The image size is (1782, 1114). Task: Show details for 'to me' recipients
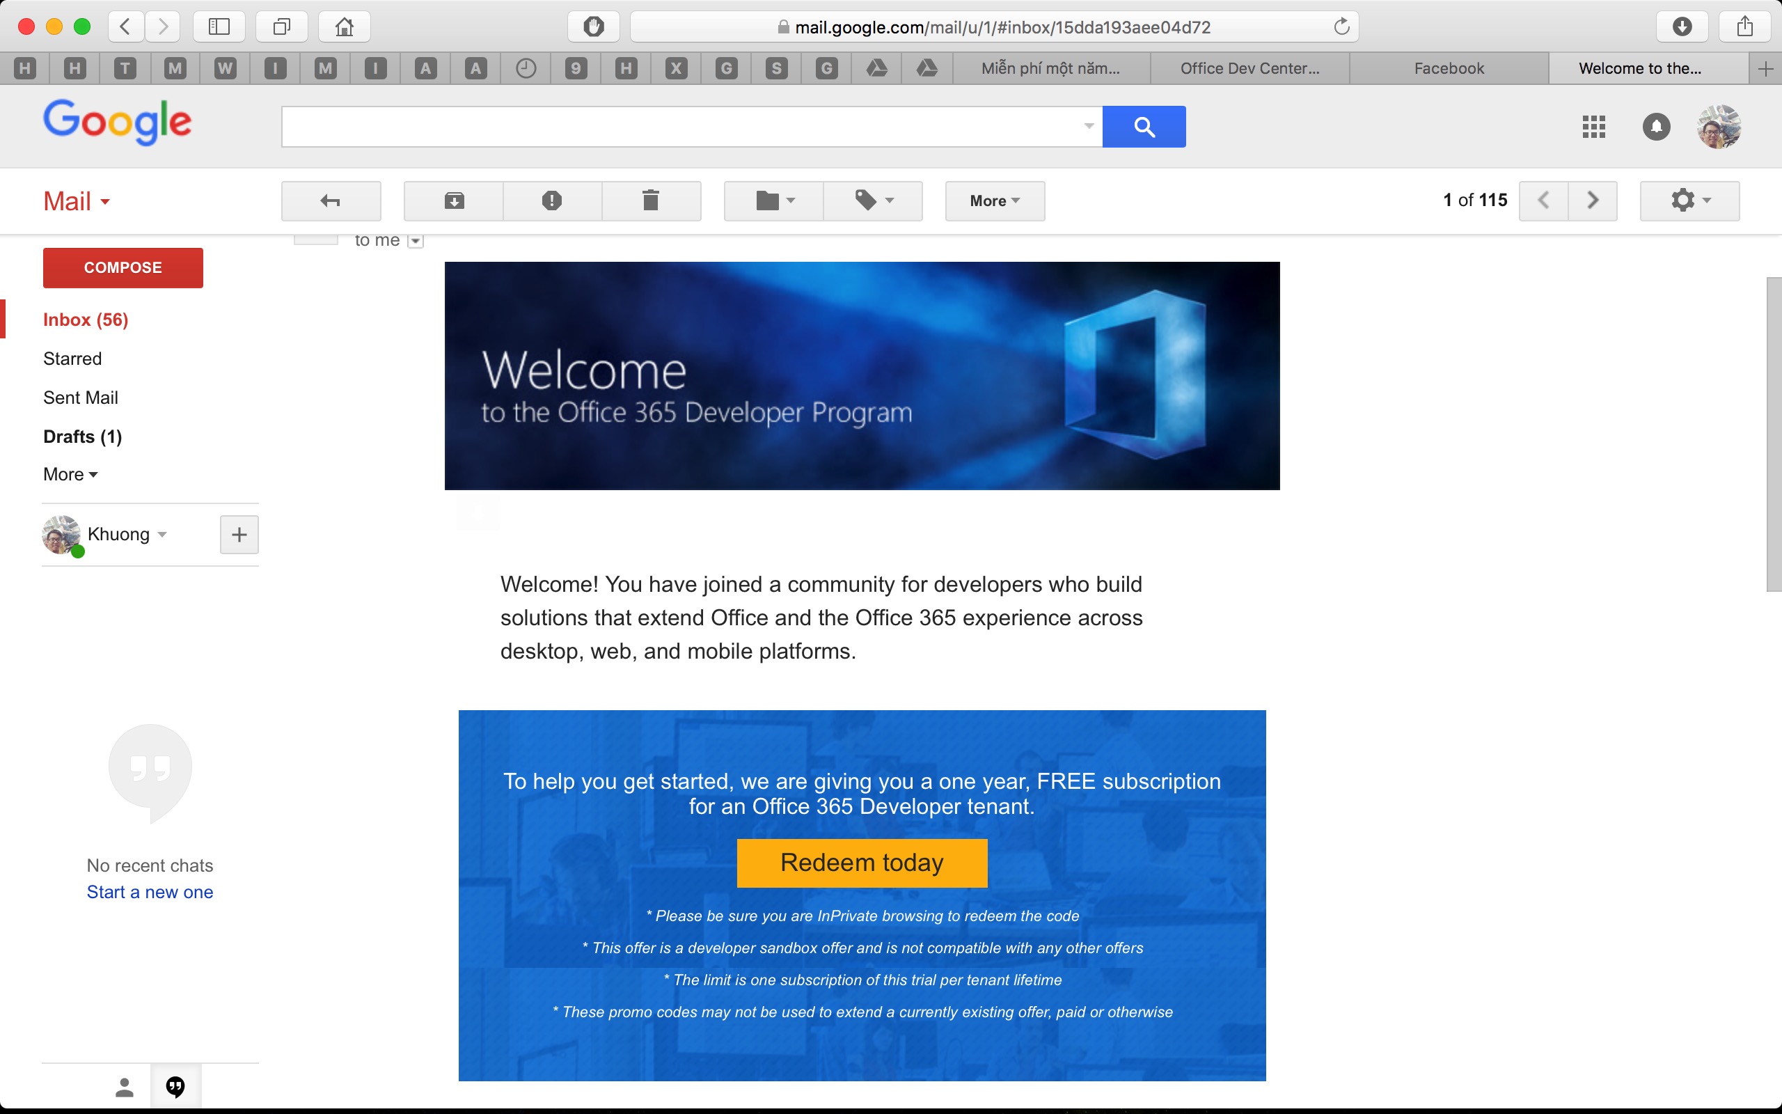click(x=416, y=242)
